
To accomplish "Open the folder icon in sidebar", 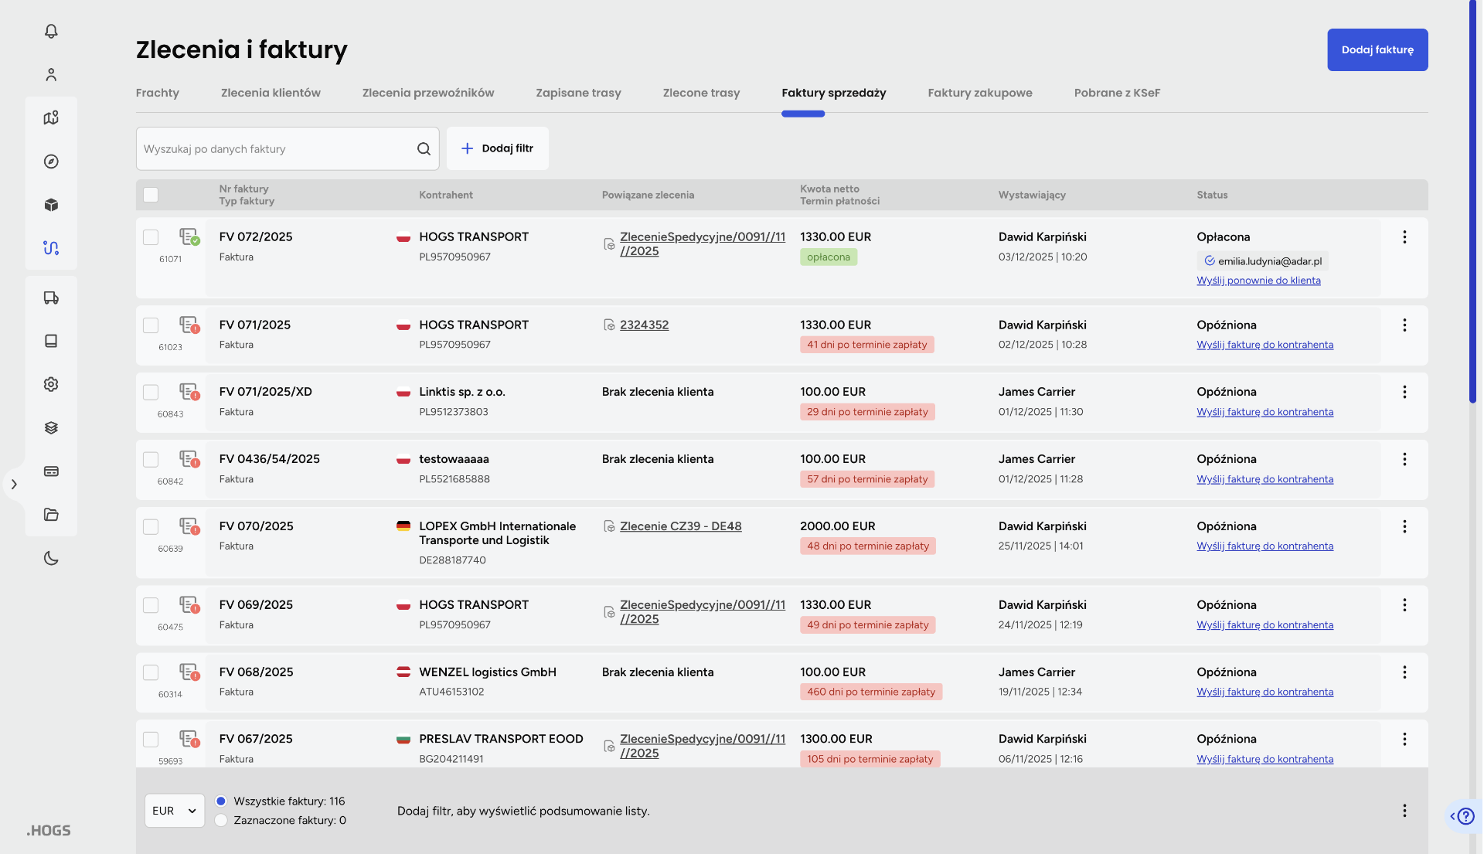I will coord(51,515).
